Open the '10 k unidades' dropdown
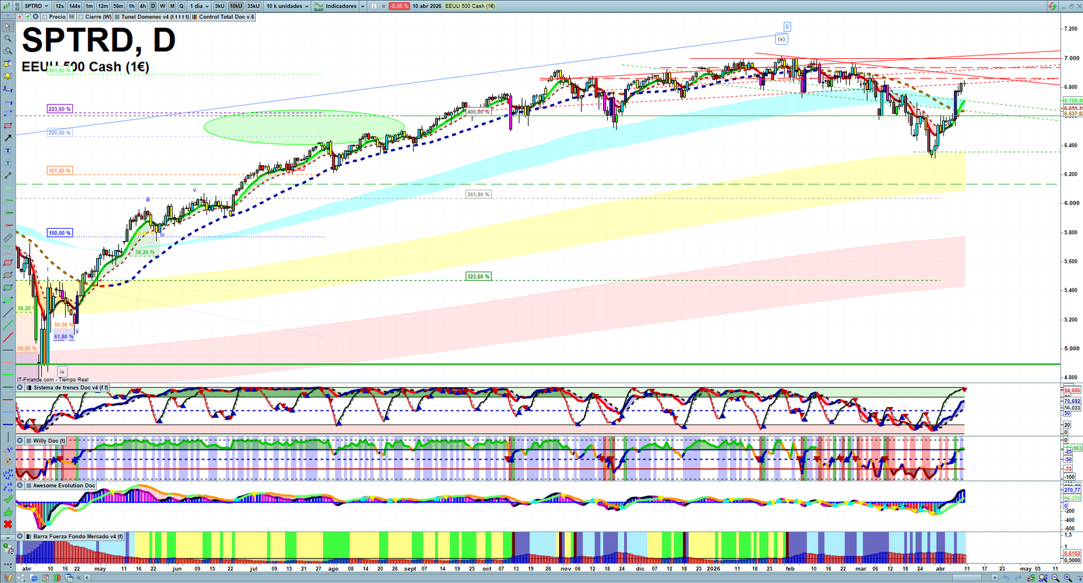Viewport: 1083px width, 583px height. [x=287, y=6]
